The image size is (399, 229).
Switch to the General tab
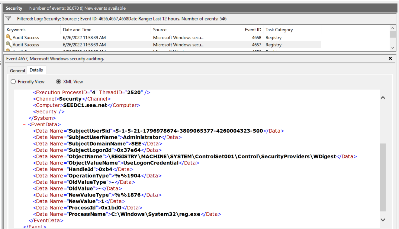point(18,71)
